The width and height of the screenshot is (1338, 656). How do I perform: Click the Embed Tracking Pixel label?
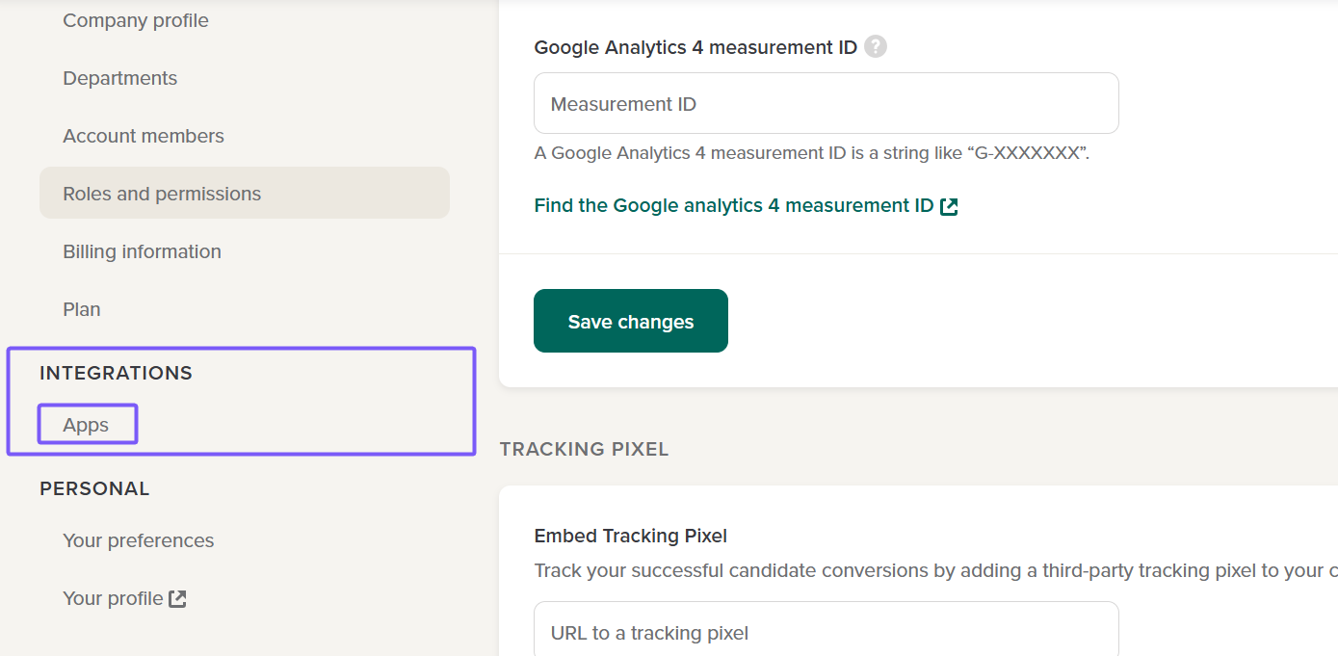tap(630, 536)
